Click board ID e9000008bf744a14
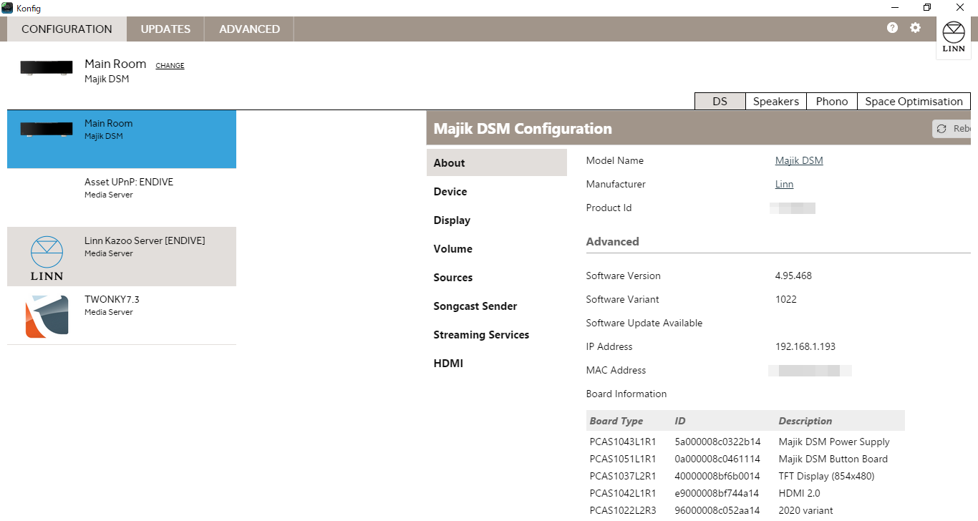The image size is (978, 521). point(717,493)
